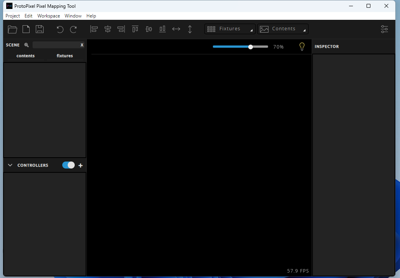Select the Align left icon
Screen dimensions: 400x278
tap(94, 29)
